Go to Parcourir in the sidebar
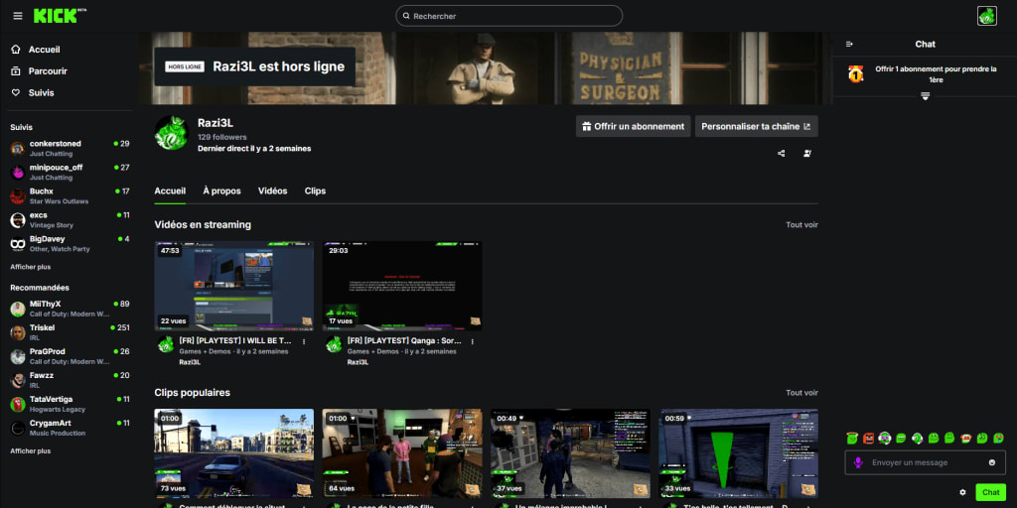 [48, 71]
